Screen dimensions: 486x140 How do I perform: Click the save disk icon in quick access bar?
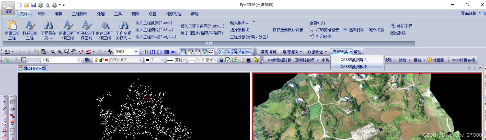(x=33, y=5)
